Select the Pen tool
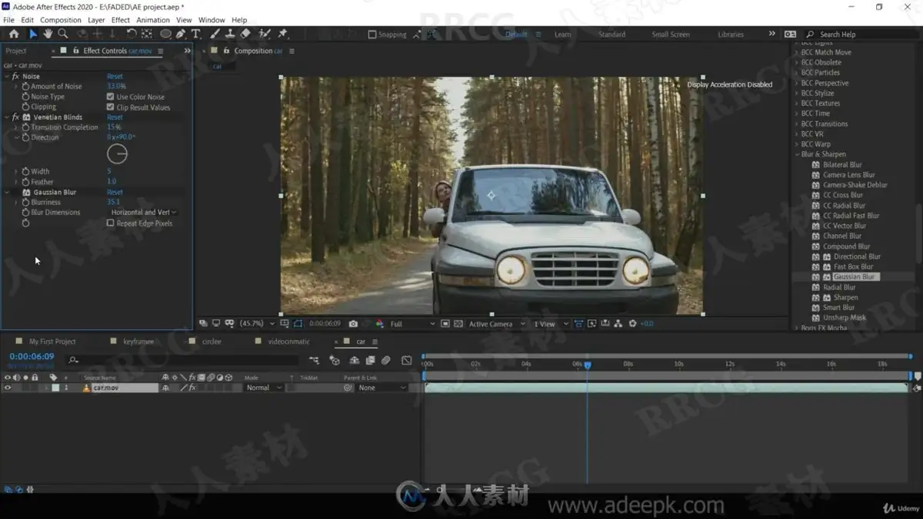 click(x=181, y=34)
